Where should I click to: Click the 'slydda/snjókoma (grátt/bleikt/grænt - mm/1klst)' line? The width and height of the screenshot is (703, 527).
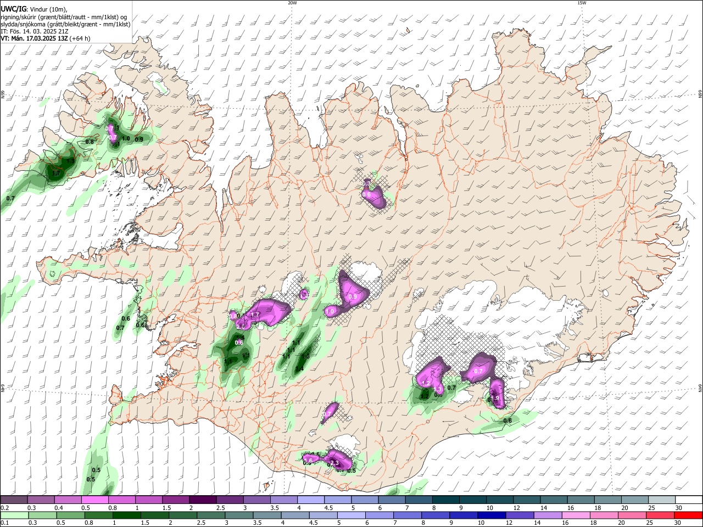[65, 24]
